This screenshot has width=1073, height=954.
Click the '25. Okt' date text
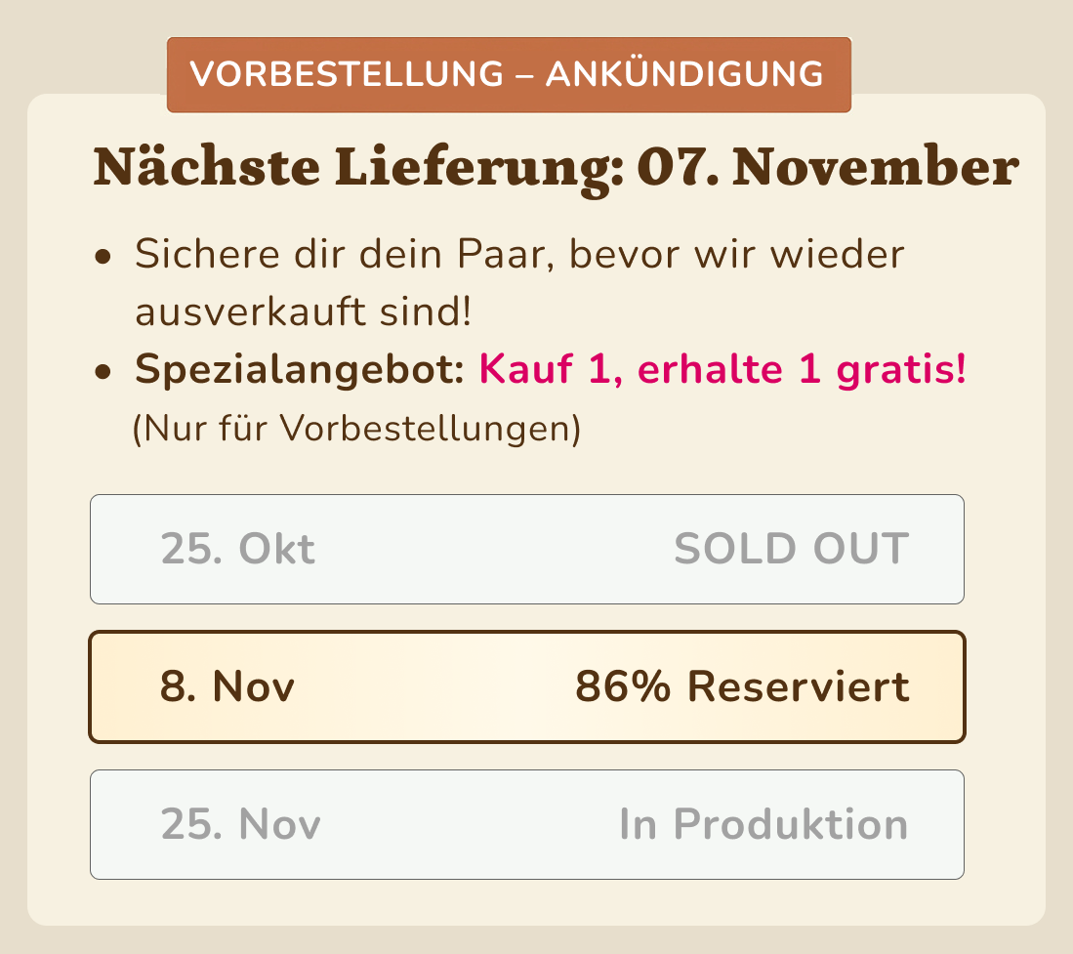coord(238,550)
